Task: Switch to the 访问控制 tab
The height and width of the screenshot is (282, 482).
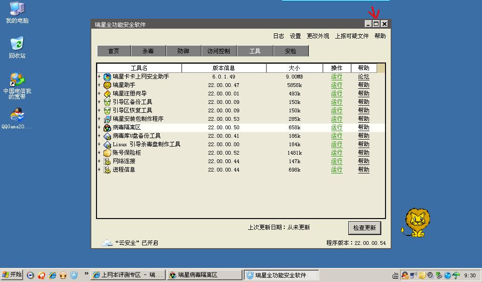Action: [x=219, y=51]
